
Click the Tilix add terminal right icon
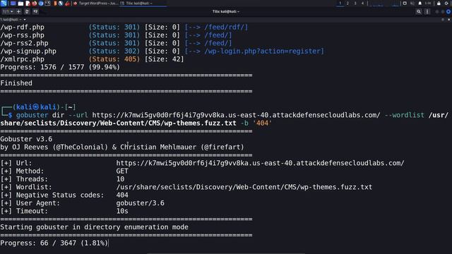click(27, 11)
